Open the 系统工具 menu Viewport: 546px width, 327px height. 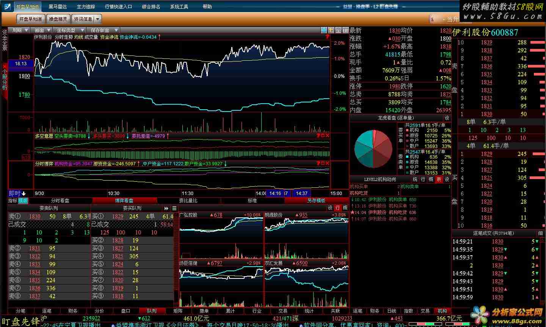click(x=179, y=6)
